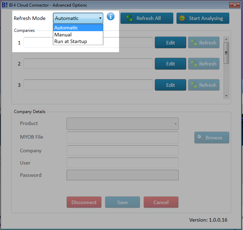The width and height of the screenshot is (243, 230).
Task: Select Automatic from the dropdown list
Action: click(78, 28)
